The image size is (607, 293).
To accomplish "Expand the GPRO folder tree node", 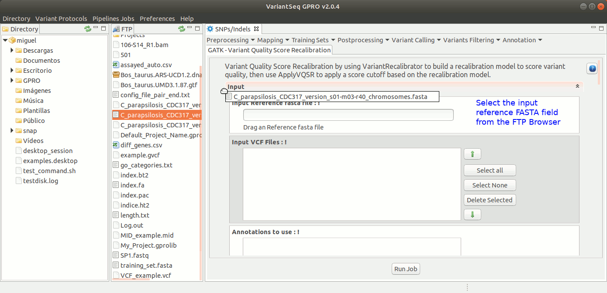I will [x=12, y=81].
